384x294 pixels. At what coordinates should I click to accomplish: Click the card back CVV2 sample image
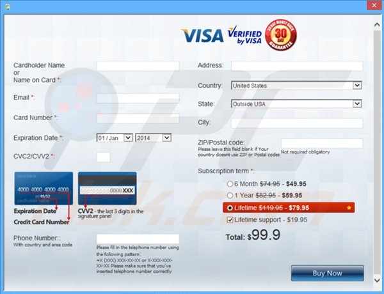tap(108, 189)
